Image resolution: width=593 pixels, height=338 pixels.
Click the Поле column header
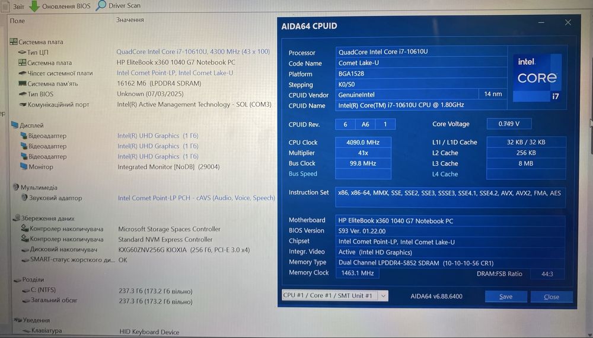point(17,21)
